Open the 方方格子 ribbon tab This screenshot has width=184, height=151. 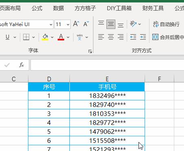pos(85,8)
